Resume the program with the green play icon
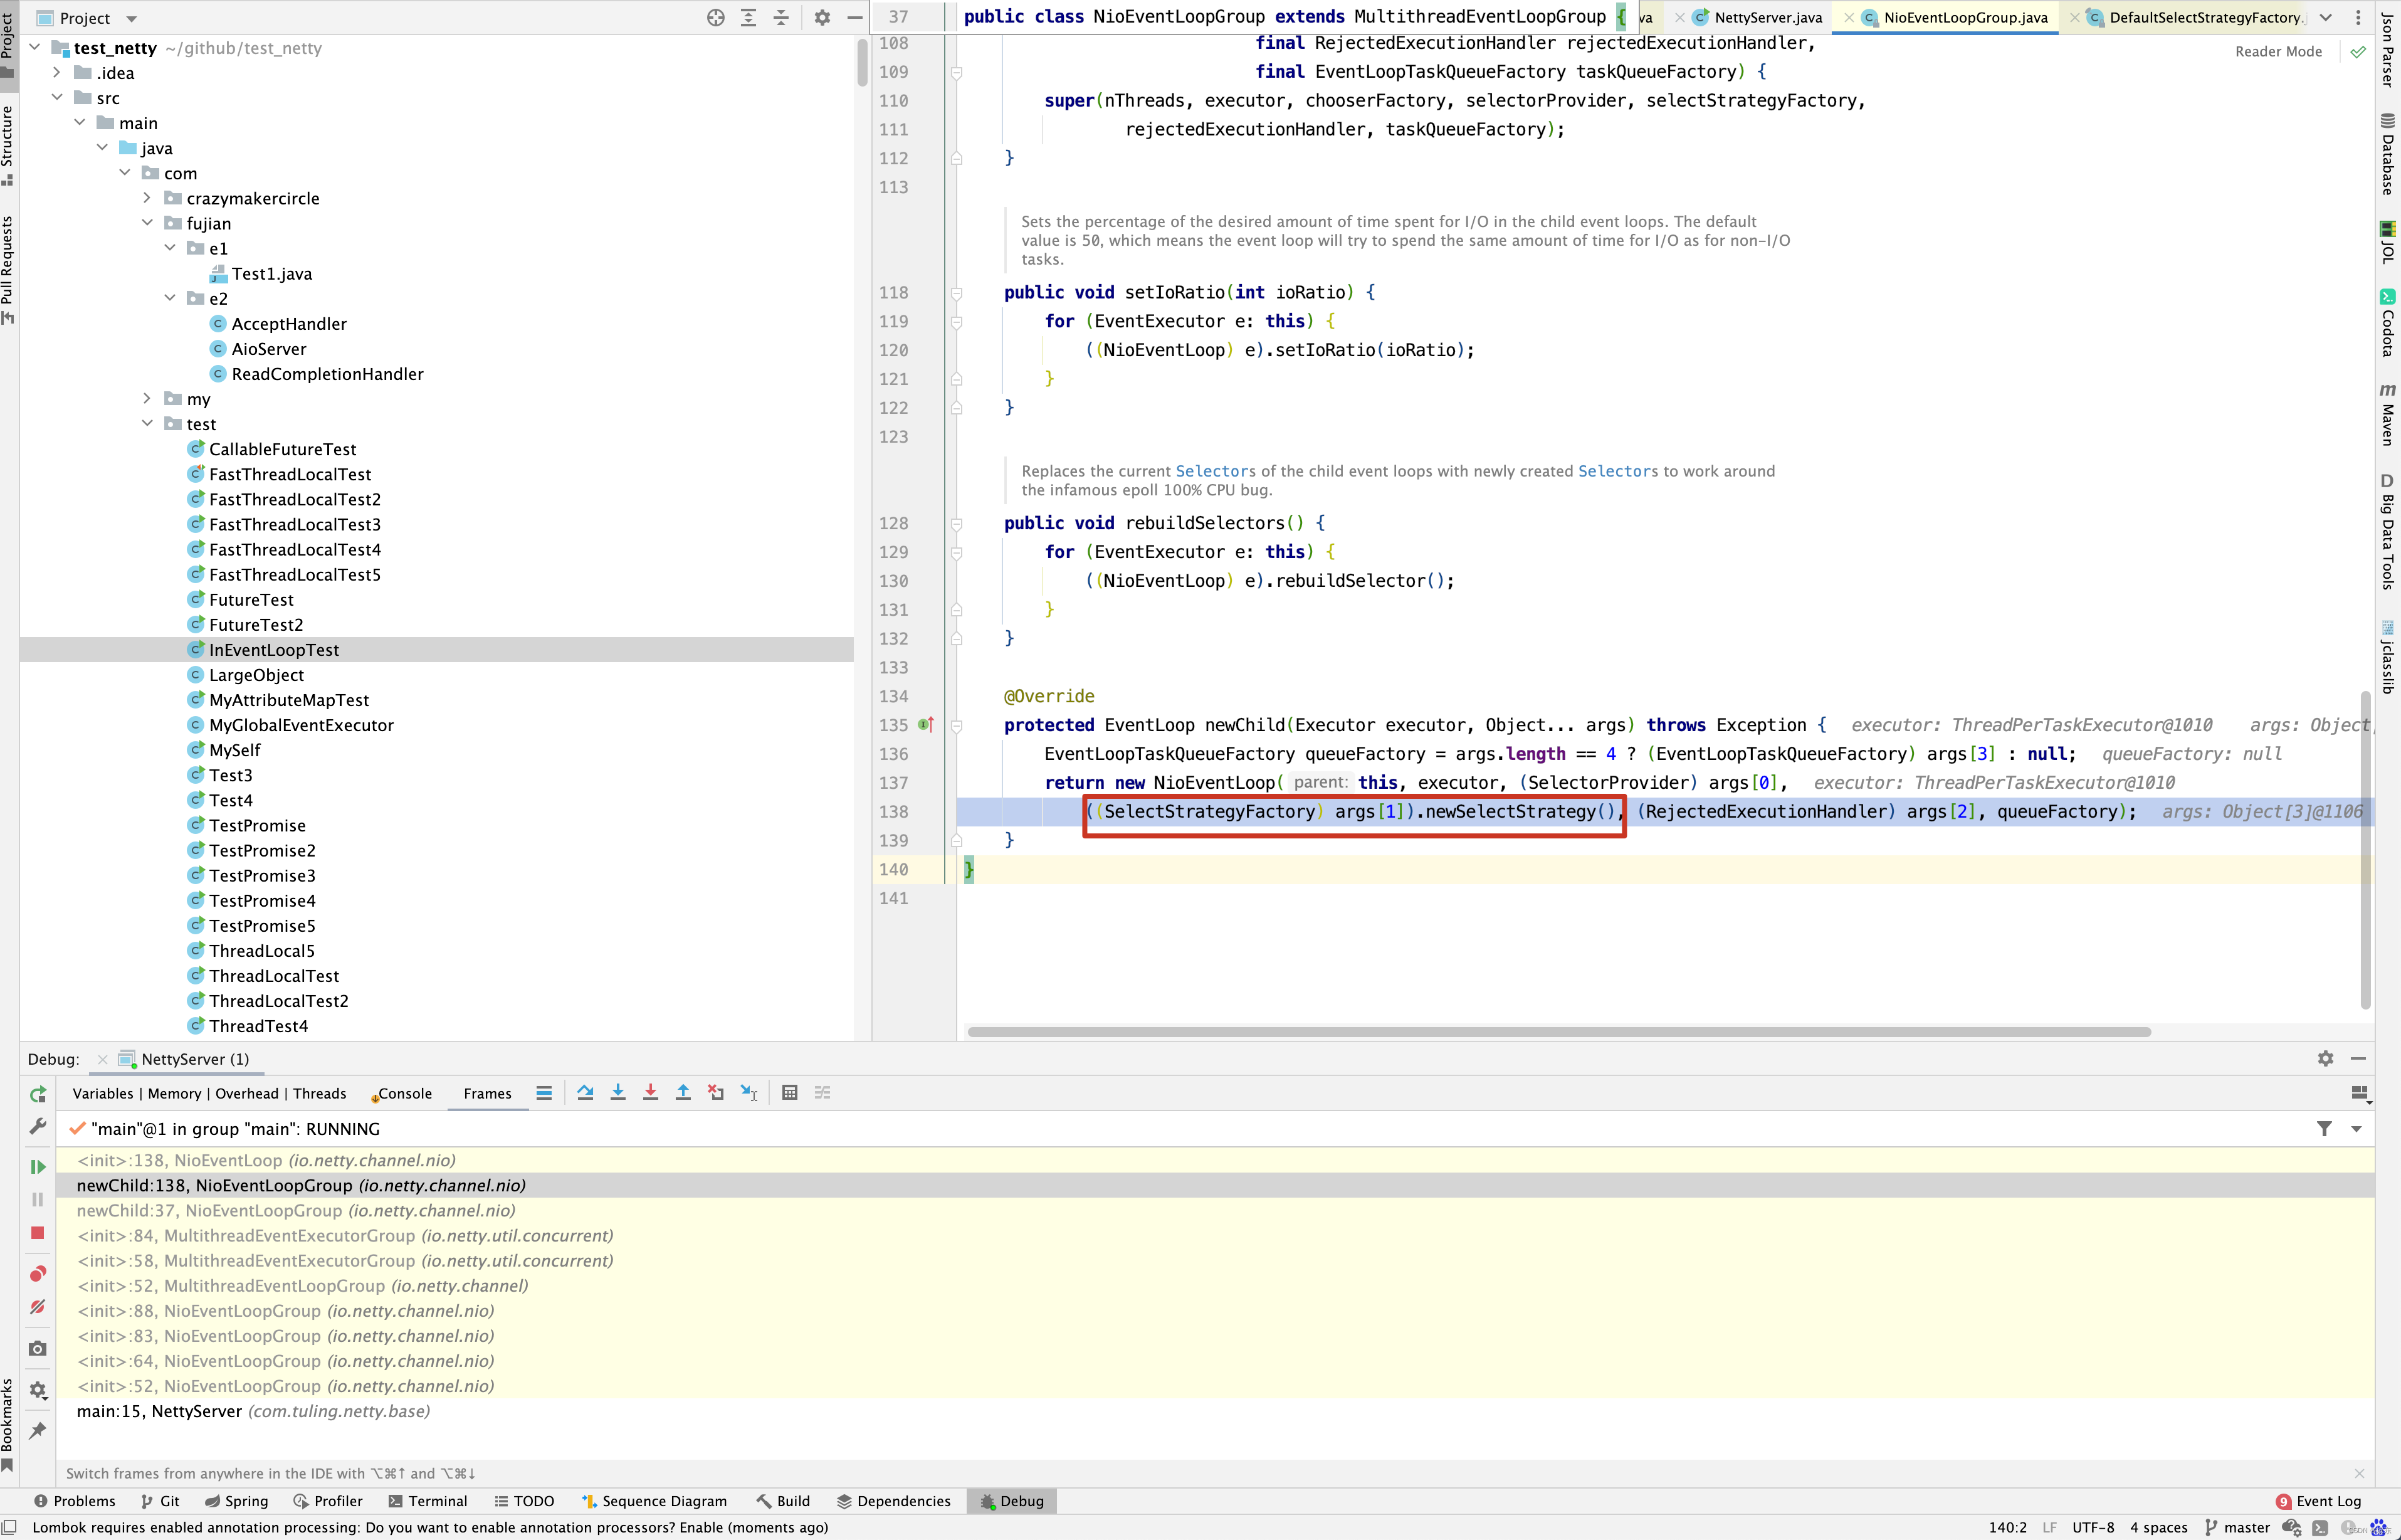 (x=38, y=1167)
